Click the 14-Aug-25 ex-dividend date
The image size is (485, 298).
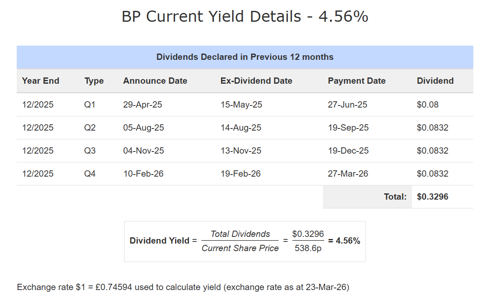click(x=241, y=128)
